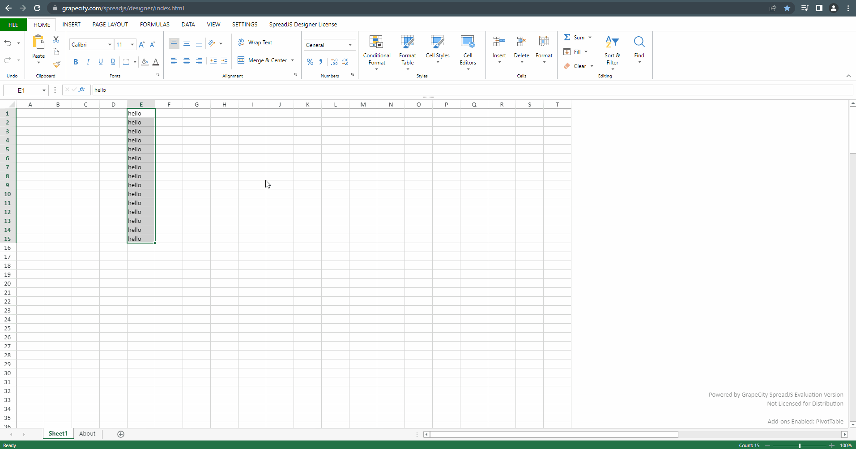This screenshot has width=856, height=449.
Task: Click the Format Table icon
Action: [x=407, y=42]
